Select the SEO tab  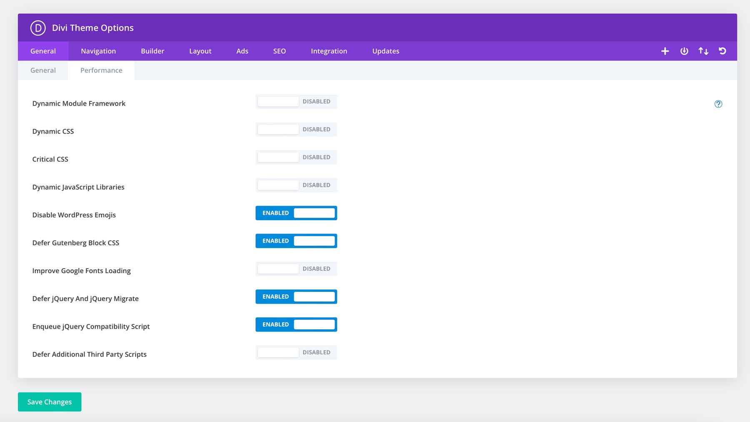click(x=279, y=51)
